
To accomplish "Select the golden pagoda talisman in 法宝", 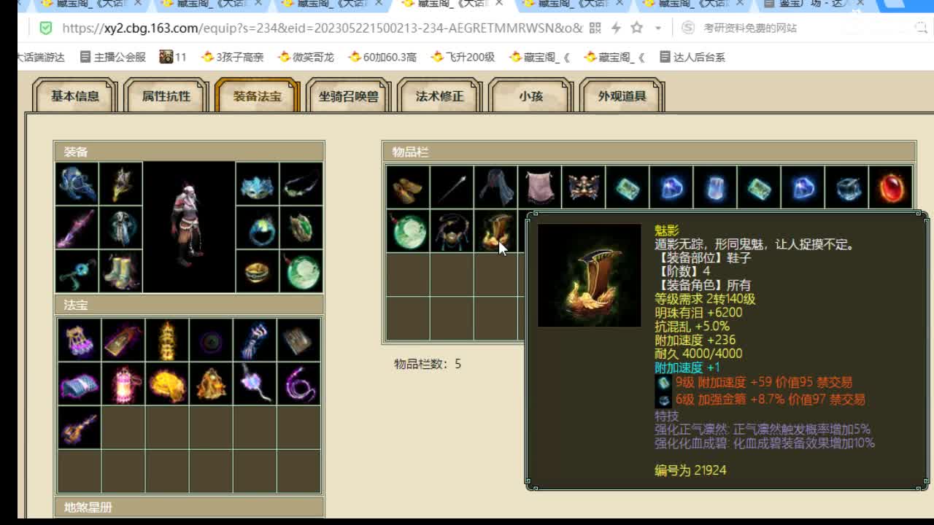I will click(x=167, y=340).
